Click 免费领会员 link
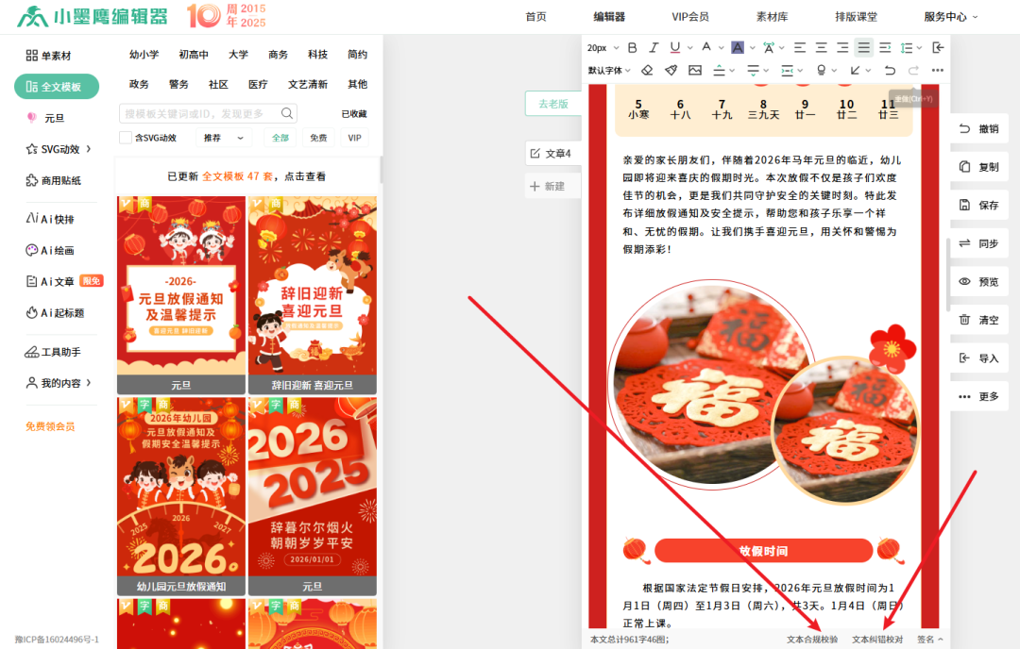The height and width of the screenshot is (649, 1020). (50, 426)
